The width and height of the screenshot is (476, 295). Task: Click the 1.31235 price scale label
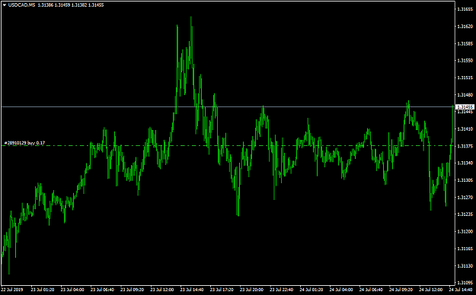click(465, 214)
